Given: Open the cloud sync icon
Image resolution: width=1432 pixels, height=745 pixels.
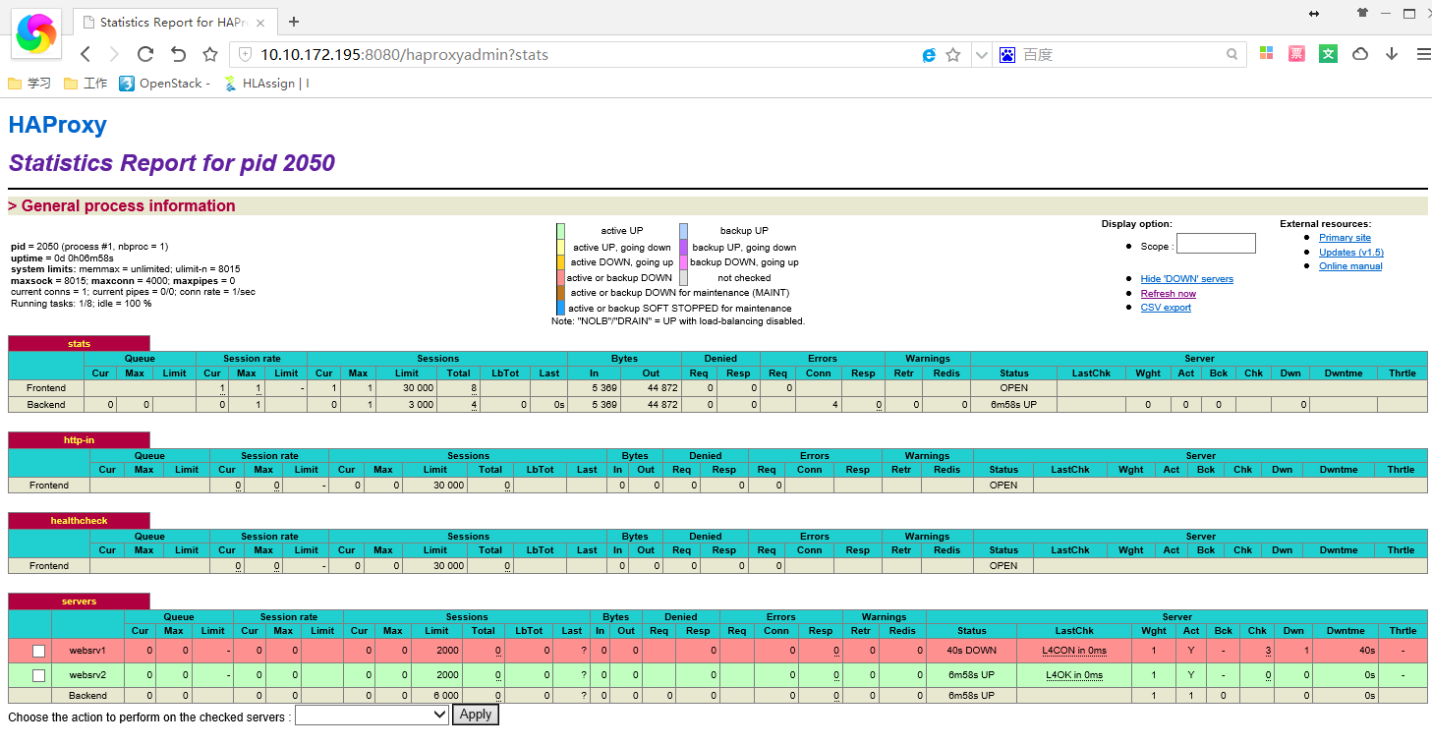Looking at the screenshot, I should 1360,54.
